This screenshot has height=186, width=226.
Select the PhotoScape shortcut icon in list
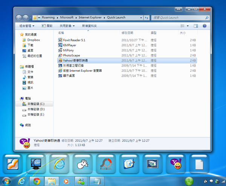pos(60,55)
